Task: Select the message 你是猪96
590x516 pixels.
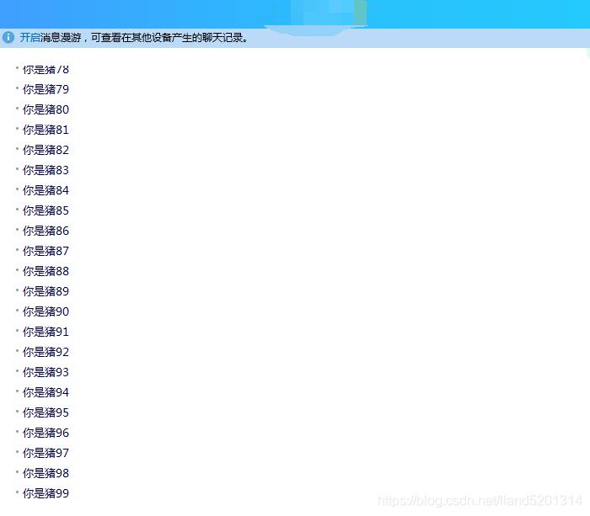Action: pos(46,433)
